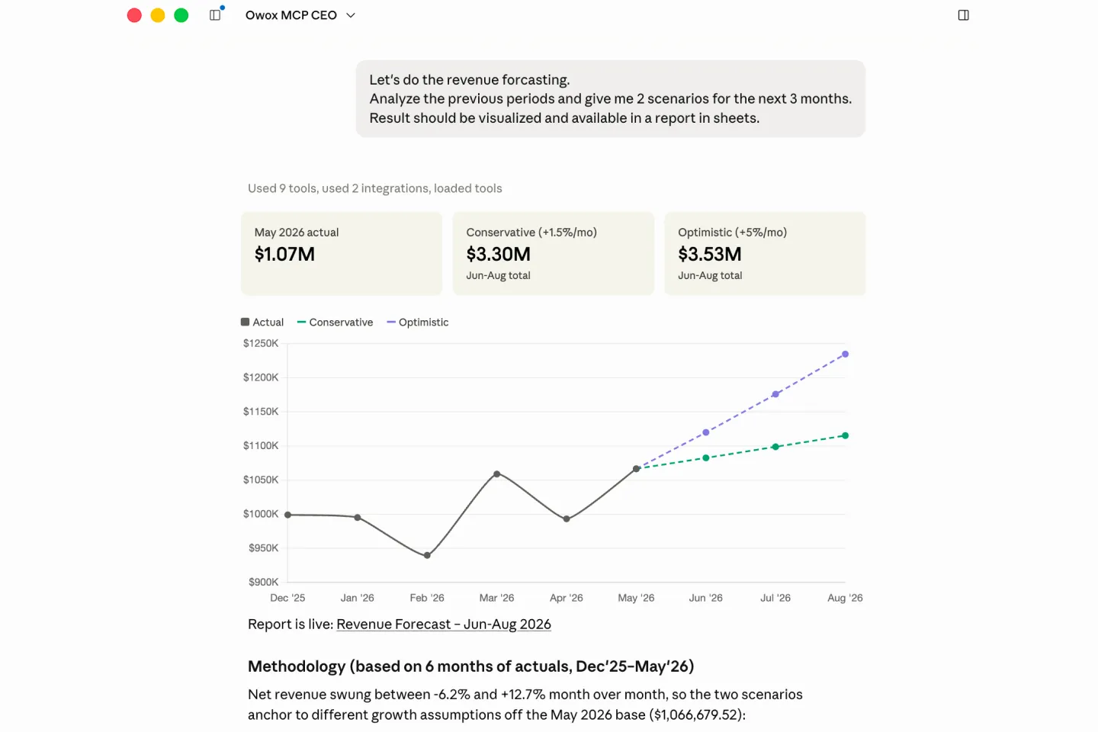Click the Jun '26 axis label
The height and width of the screenshot is (732, 1098).
[x=705, y=599]
